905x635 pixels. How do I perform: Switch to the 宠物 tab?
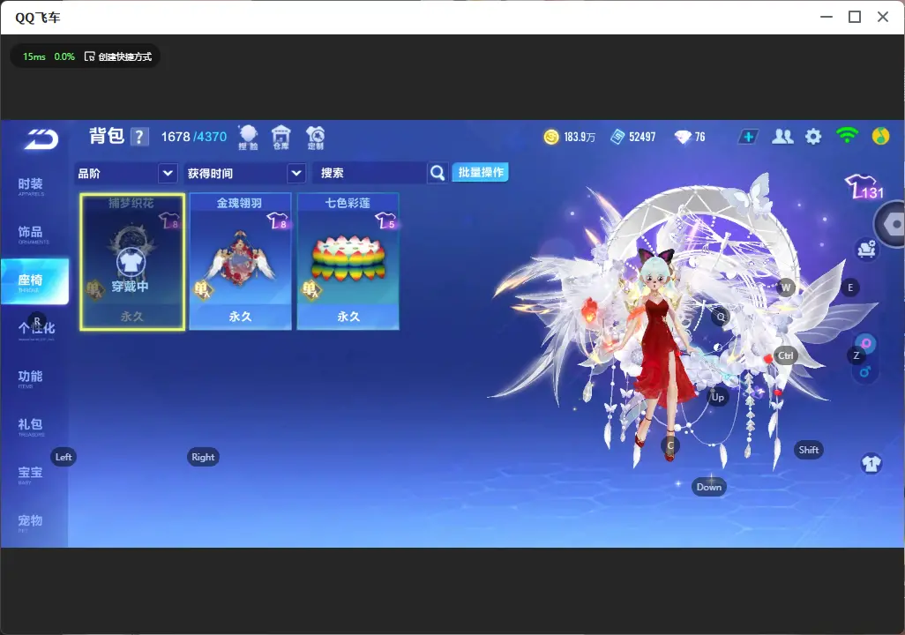click(30, 522)
